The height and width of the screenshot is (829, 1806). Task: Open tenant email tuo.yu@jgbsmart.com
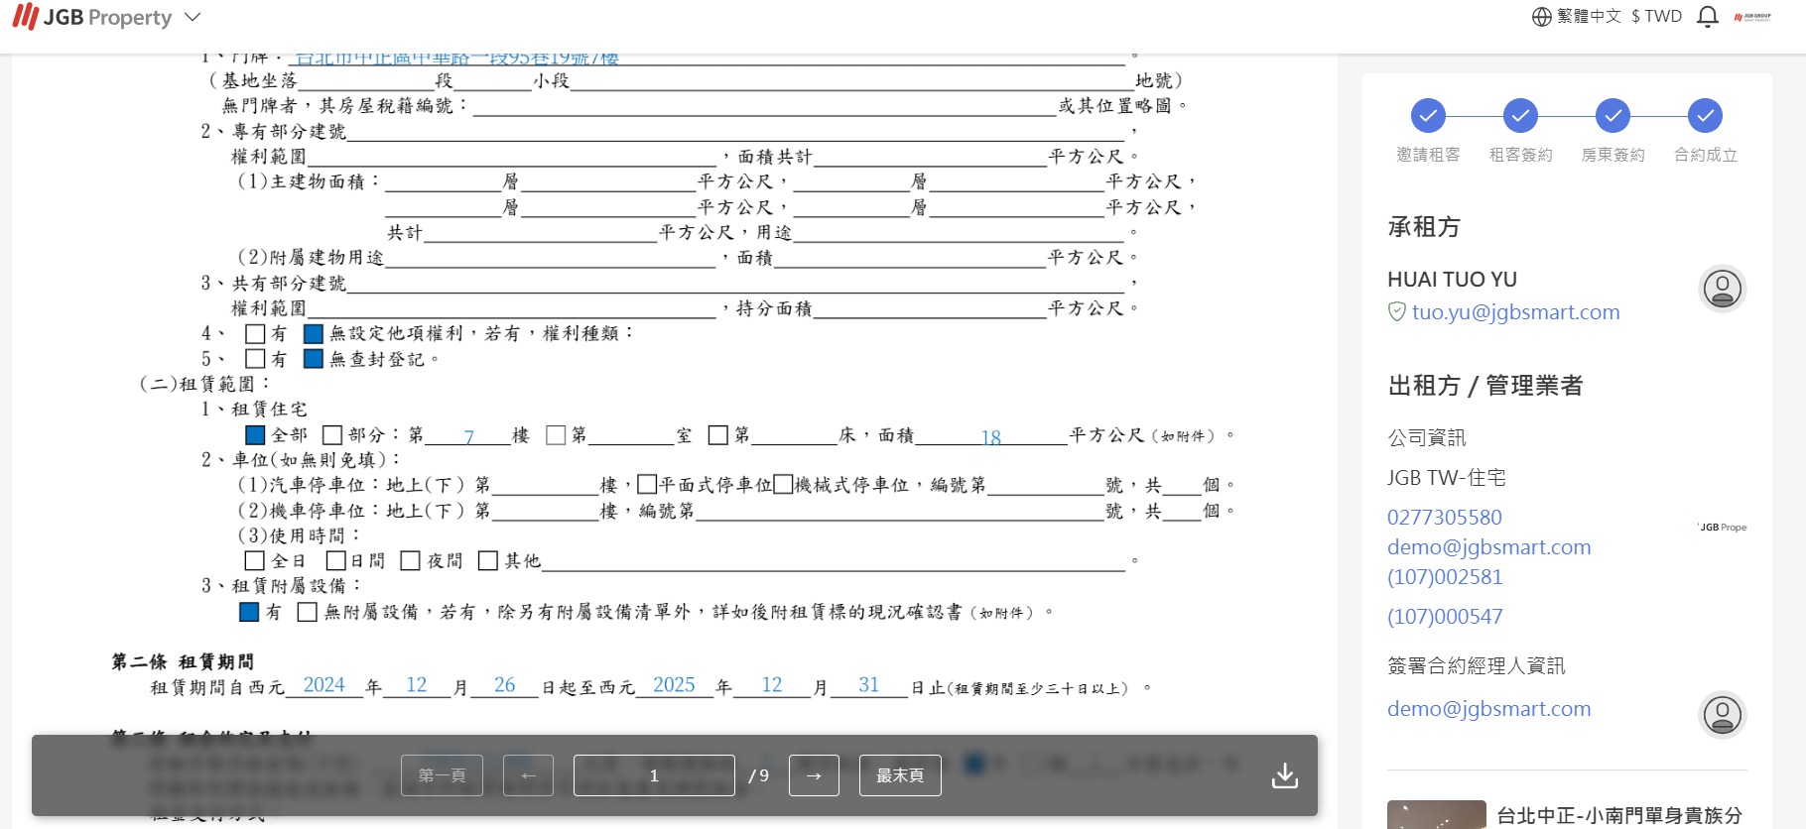[x=1515, y=312]
